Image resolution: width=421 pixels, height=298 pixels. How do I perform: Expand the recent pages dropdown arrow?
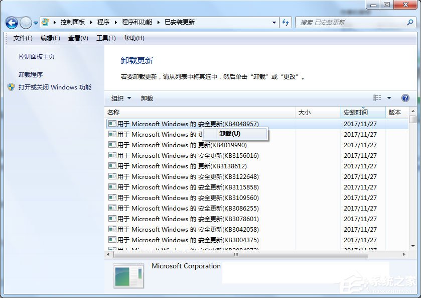pyautogui.click(x=36, y=23)
